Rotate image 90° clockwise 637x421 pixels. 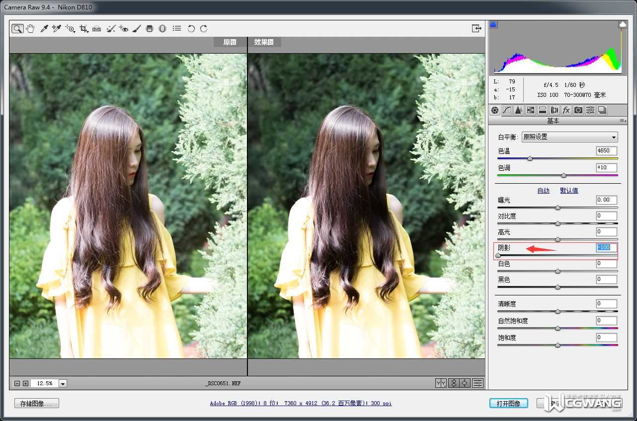tap(204, 29)
